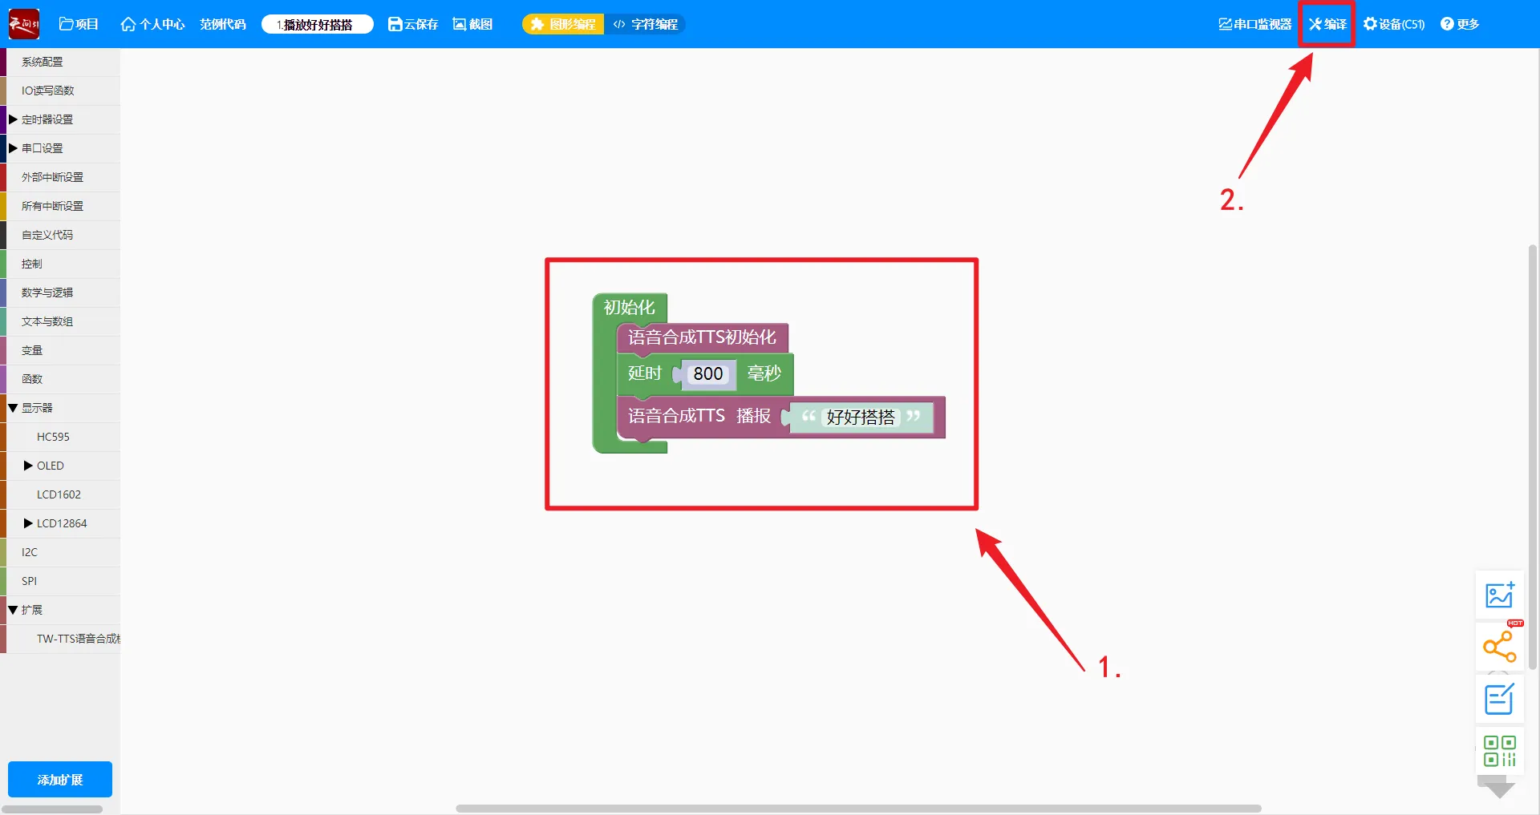Switch to 字符编程 text coding mode
This screenshot has width=1540, height=815.
pyautogui.click(x=646, y=24)
